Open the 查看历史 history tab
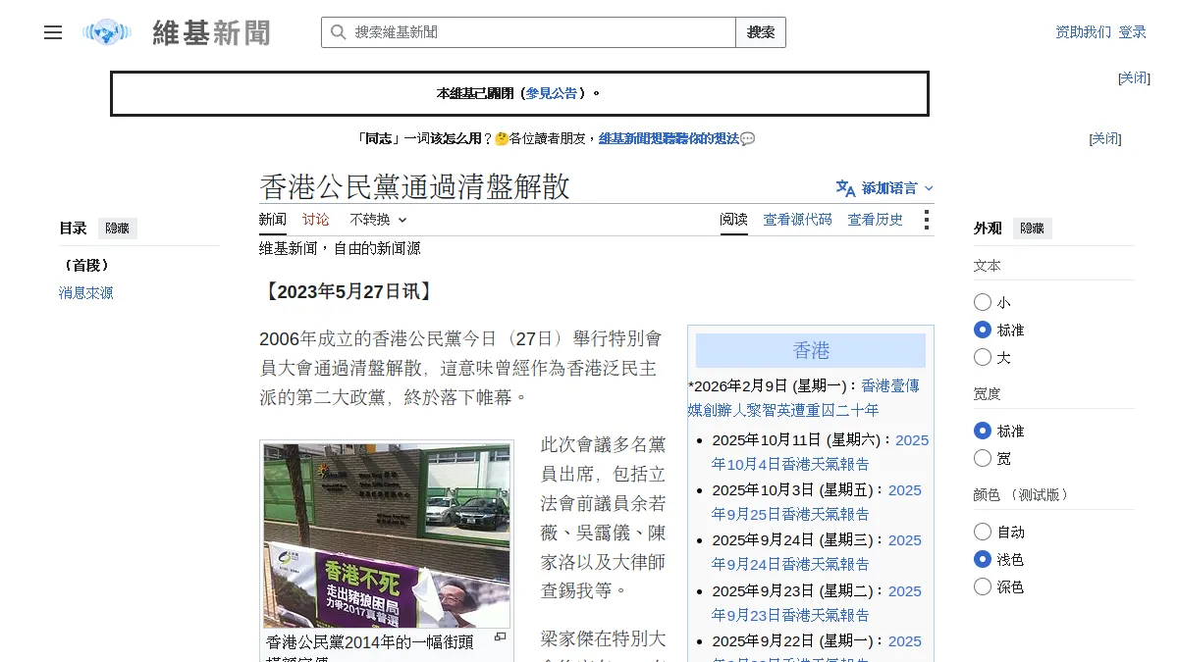Viewport: 1178px width, 662px height. 876,220
